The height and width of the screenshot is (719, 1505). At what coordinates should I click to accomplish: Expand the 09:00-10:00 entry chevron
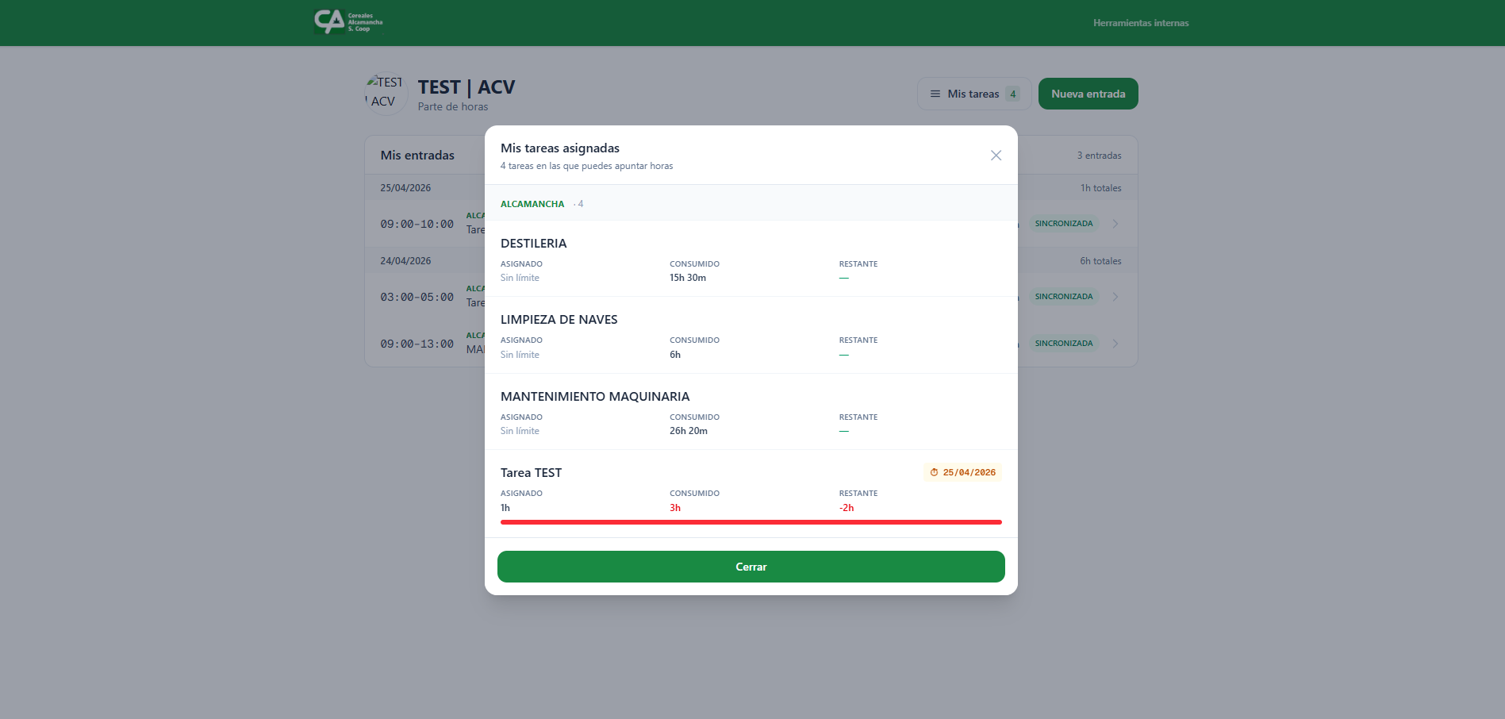tap(1115, 224)
